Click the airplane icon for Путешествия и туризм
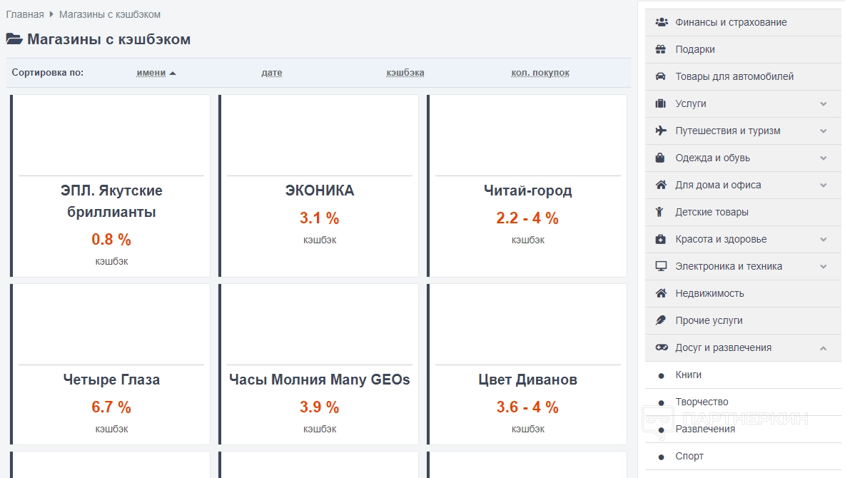This screenshot has height=478, width=845. click(661, 131)
